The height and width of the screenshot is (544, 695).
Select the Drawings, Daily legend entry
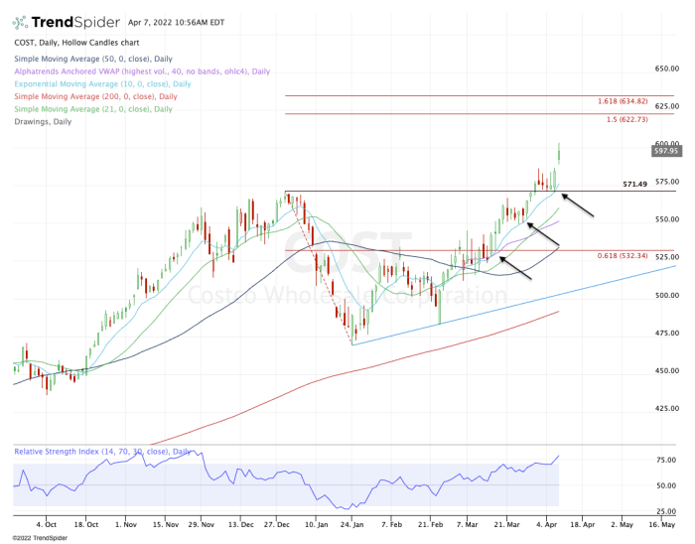click(x=43, y=122)
